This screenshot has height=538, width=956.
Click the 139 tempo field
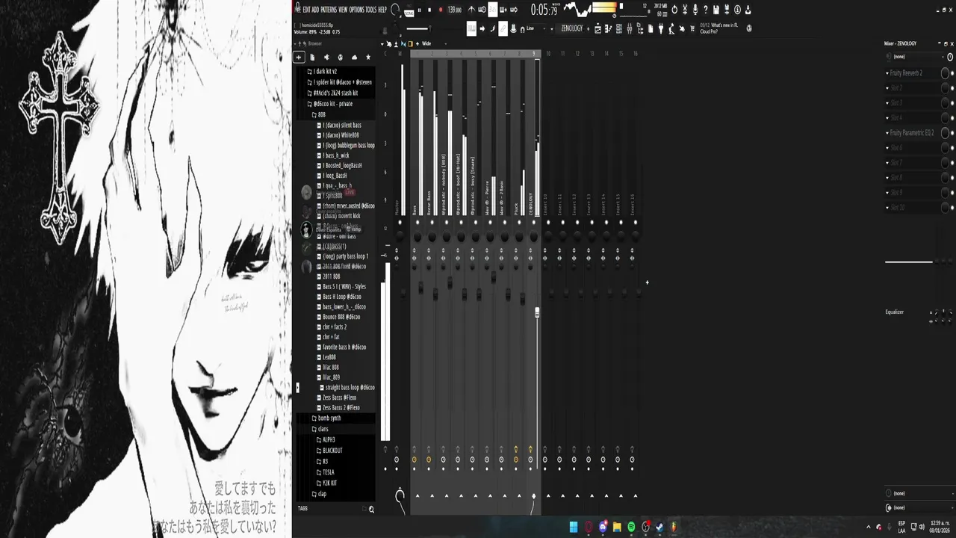click(454, 10)
